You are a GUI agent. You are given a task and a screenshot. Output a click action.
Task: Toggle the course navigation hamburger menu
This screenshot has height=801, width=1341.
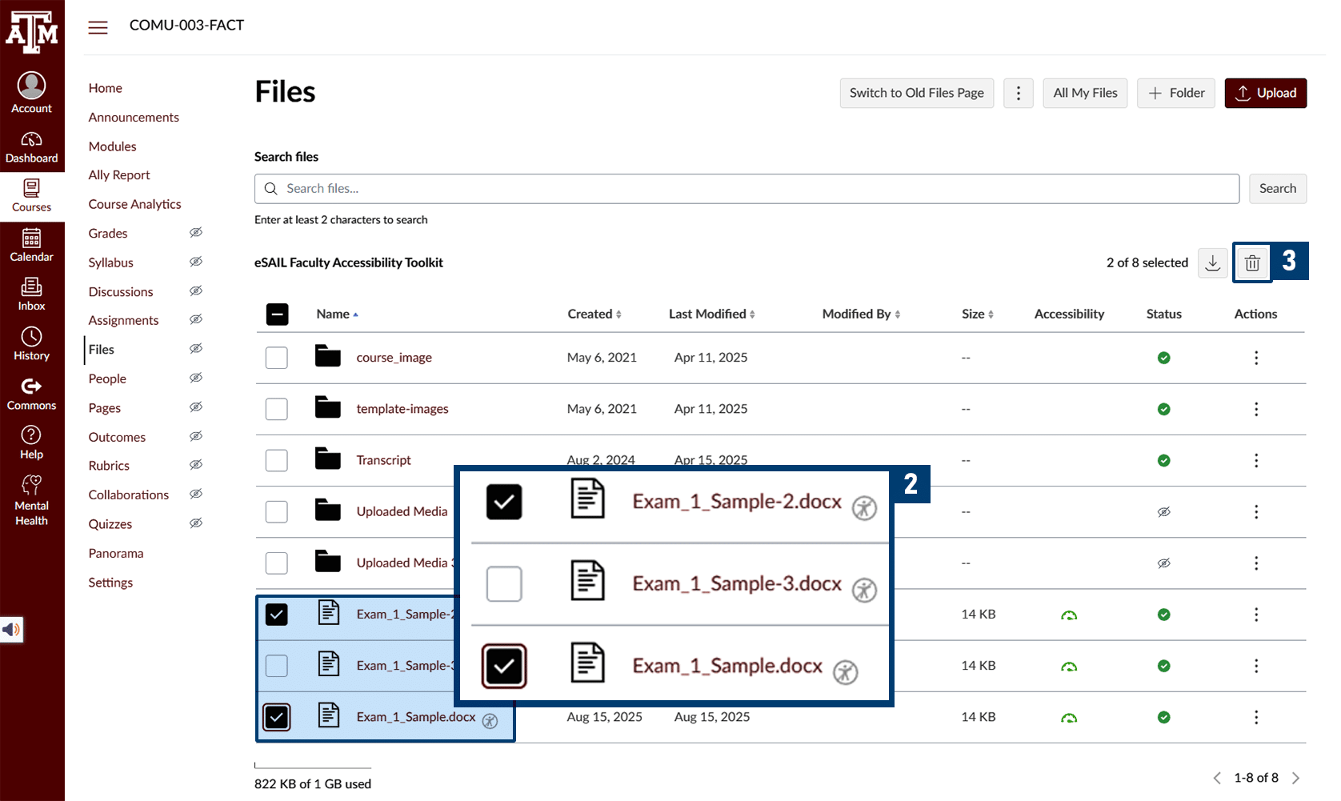(x=98, y=26)
